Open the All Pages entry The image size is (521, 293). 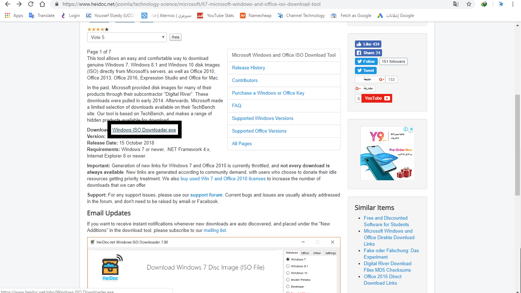point(242,143)
